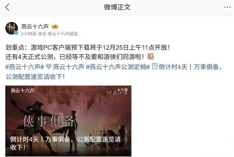
Task: Open the 燕云十六声超话 source link
Action: pyautogui.click(x=63, y=34)
